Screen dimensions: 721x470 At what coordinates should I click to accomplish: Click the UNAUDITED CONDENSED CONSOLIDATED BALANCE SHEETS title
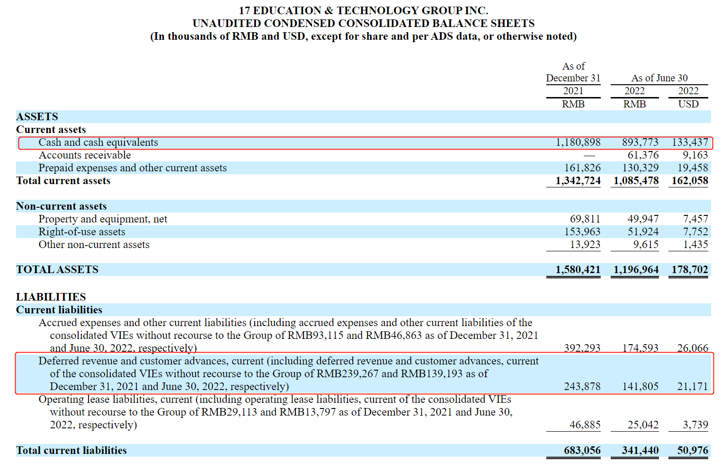tap(363, 24)
